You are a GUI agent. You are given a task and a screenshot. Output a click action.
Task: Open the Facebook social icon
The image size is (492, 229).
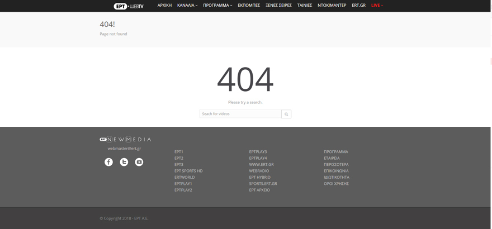pos(108,162)
